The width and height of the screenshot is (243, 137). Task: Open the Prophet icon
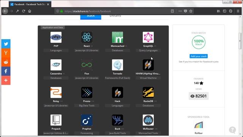click(x=87, y=120)
